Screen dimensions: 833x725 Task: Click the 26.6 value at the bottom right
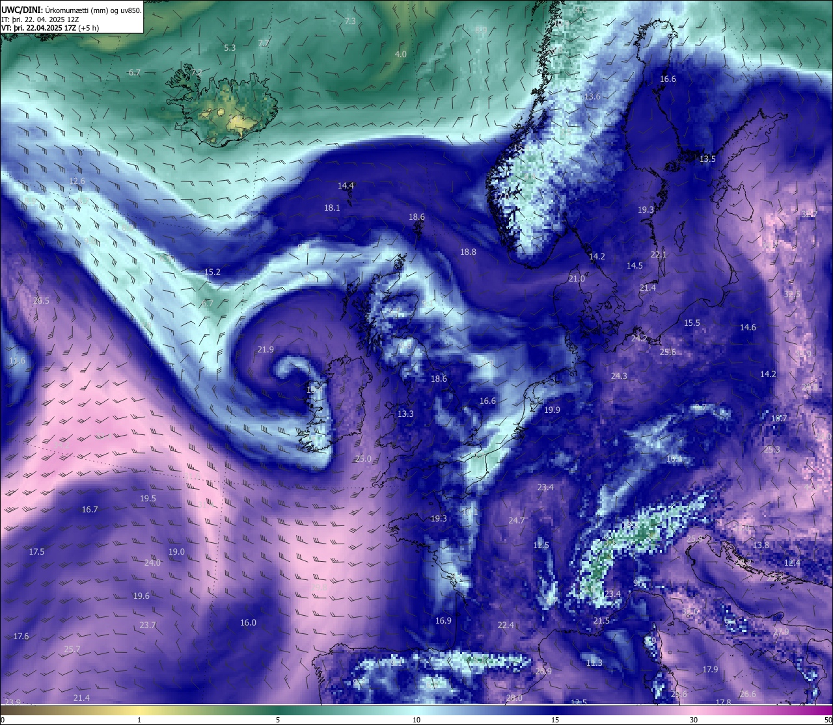pyautogui.click(x=748, y=694)
